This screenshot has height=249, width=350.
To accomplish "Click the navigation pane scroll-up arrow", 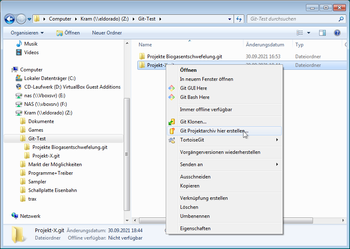I will pyautogui.click(x=127, y=43).
